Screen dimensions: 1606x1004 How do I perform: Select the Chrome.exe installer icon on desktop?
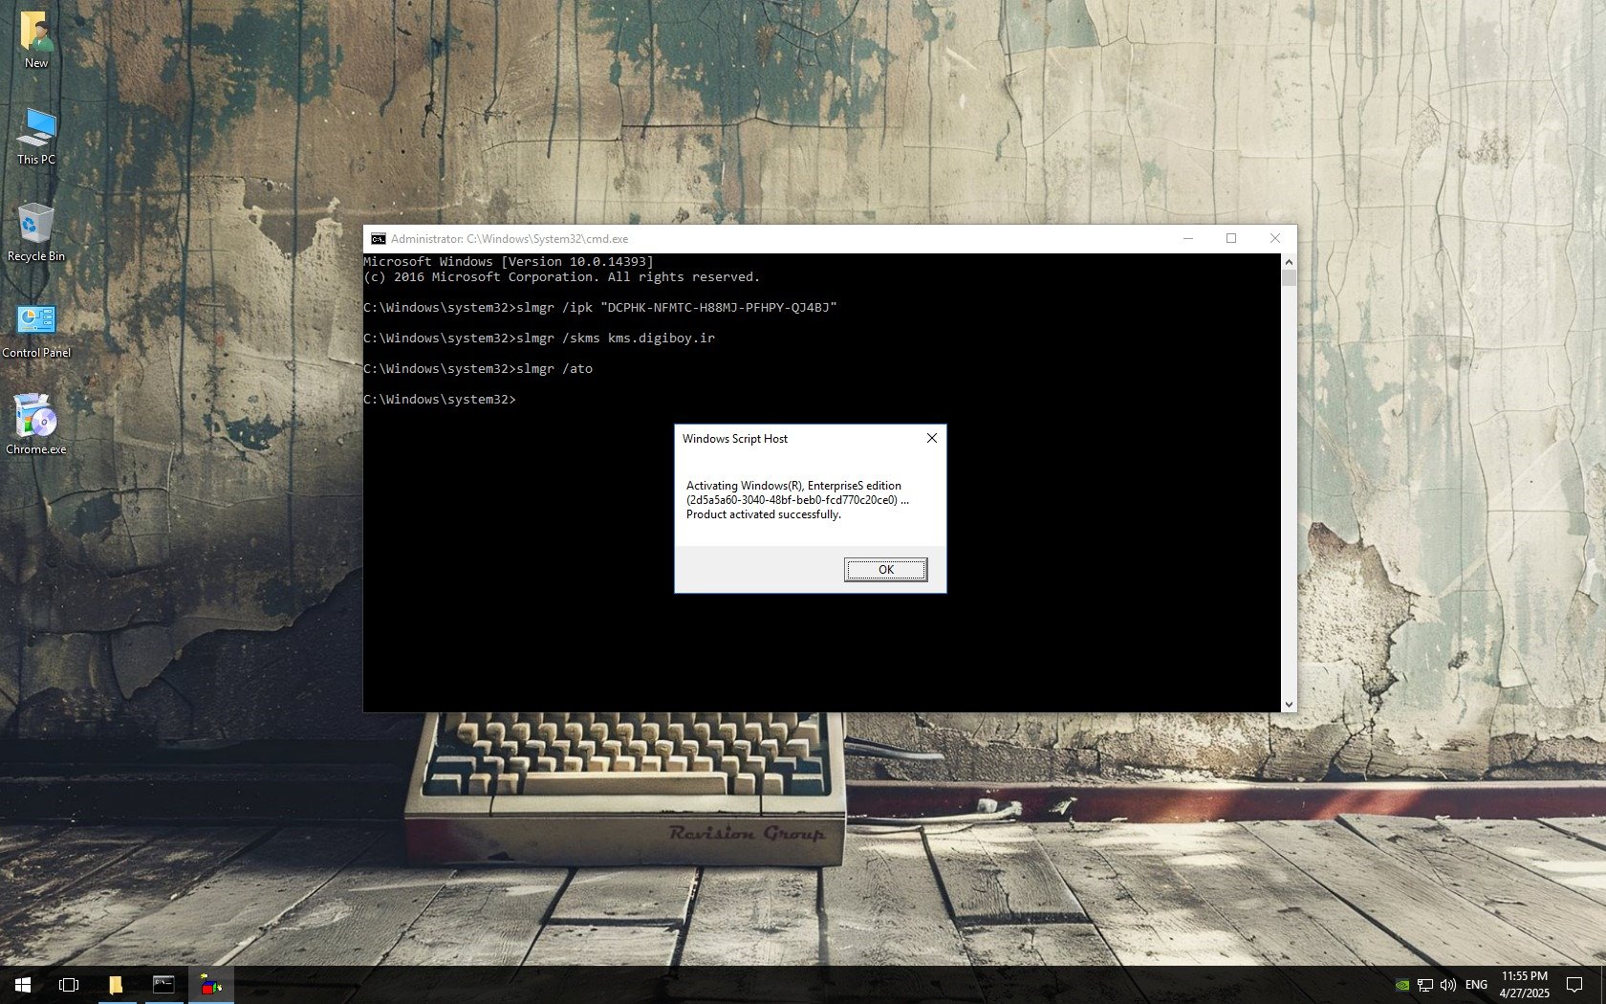(36, 425)
